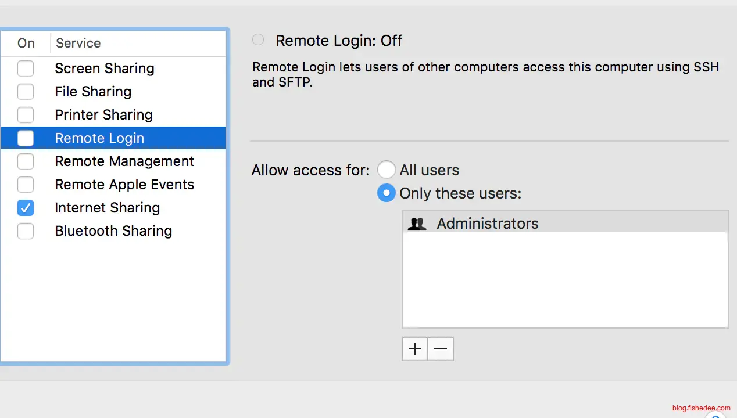Turn on Printer Sharing checkbox

point(26,115)
